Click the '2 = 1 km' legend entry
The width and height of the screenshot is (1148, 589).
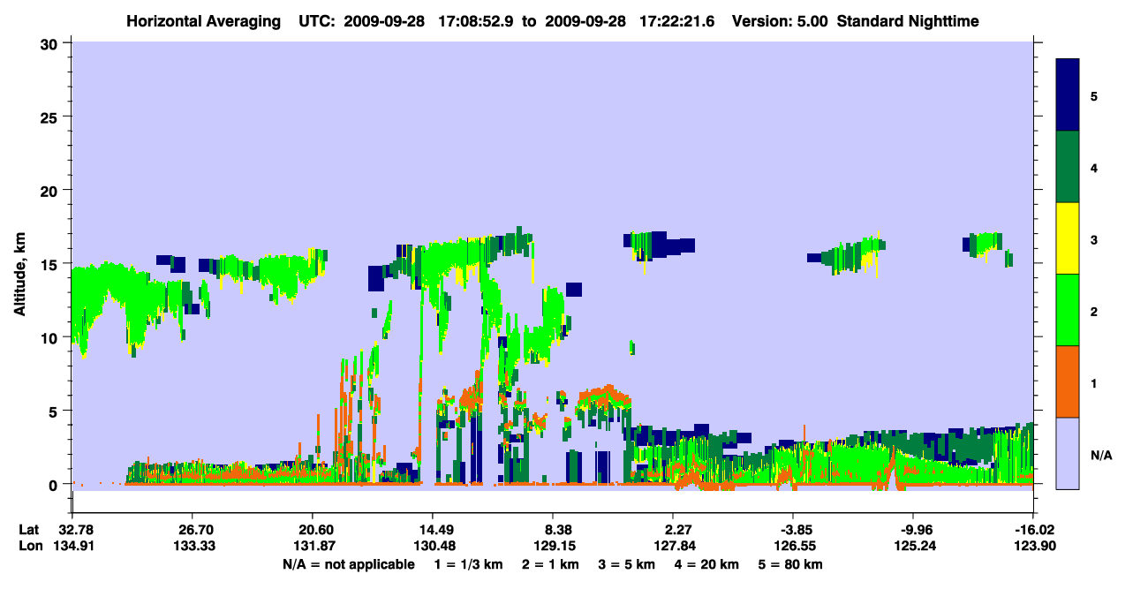550,564
